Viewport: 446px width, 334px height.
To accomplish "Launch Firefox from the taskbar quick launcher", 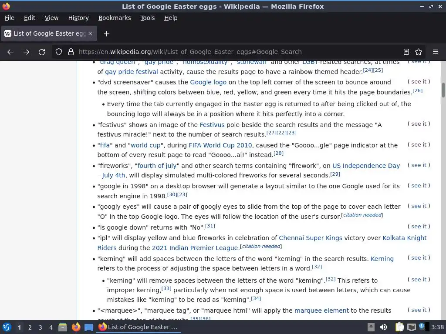I will coord(76,327).
